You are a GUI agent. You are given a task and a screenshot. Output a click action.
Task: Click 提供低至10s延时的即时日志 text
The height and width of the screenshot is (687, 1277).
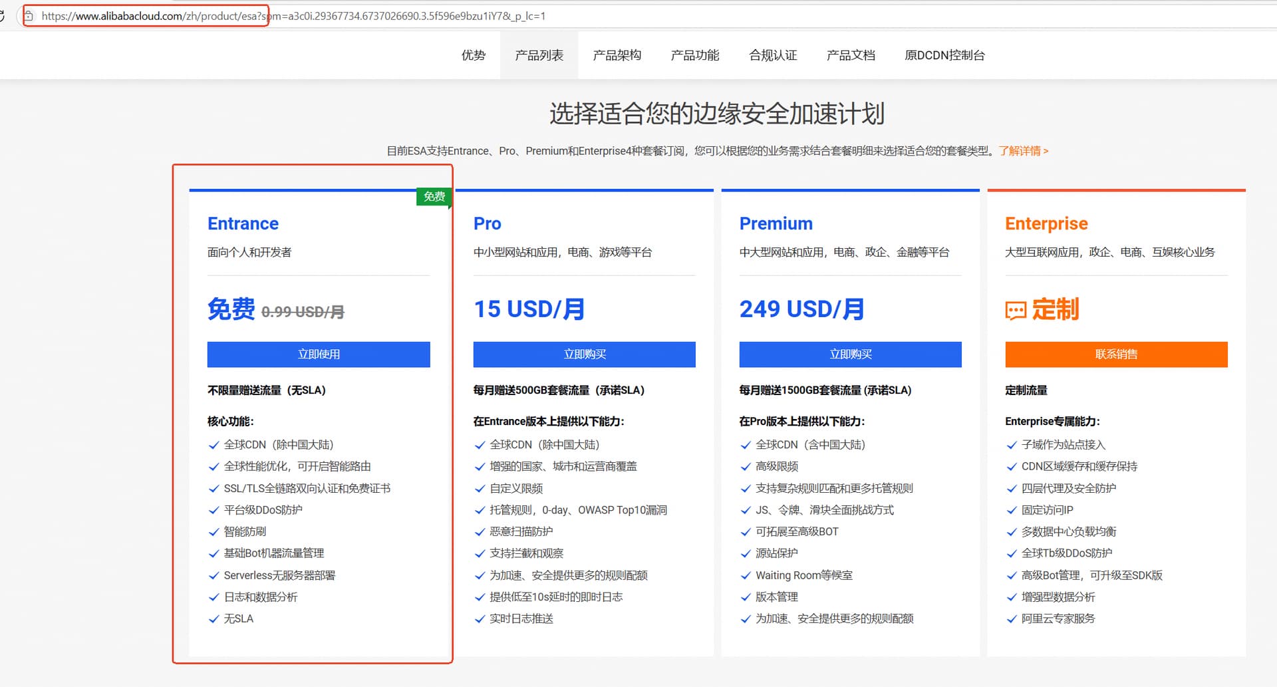pyautogui.click(x=556, y=597)
